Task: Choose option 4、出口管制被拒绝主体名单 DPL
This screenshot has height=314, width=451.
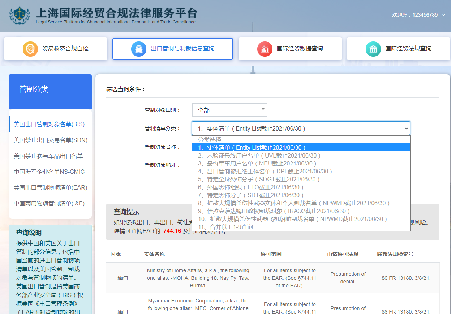Action: click(301, 171)
